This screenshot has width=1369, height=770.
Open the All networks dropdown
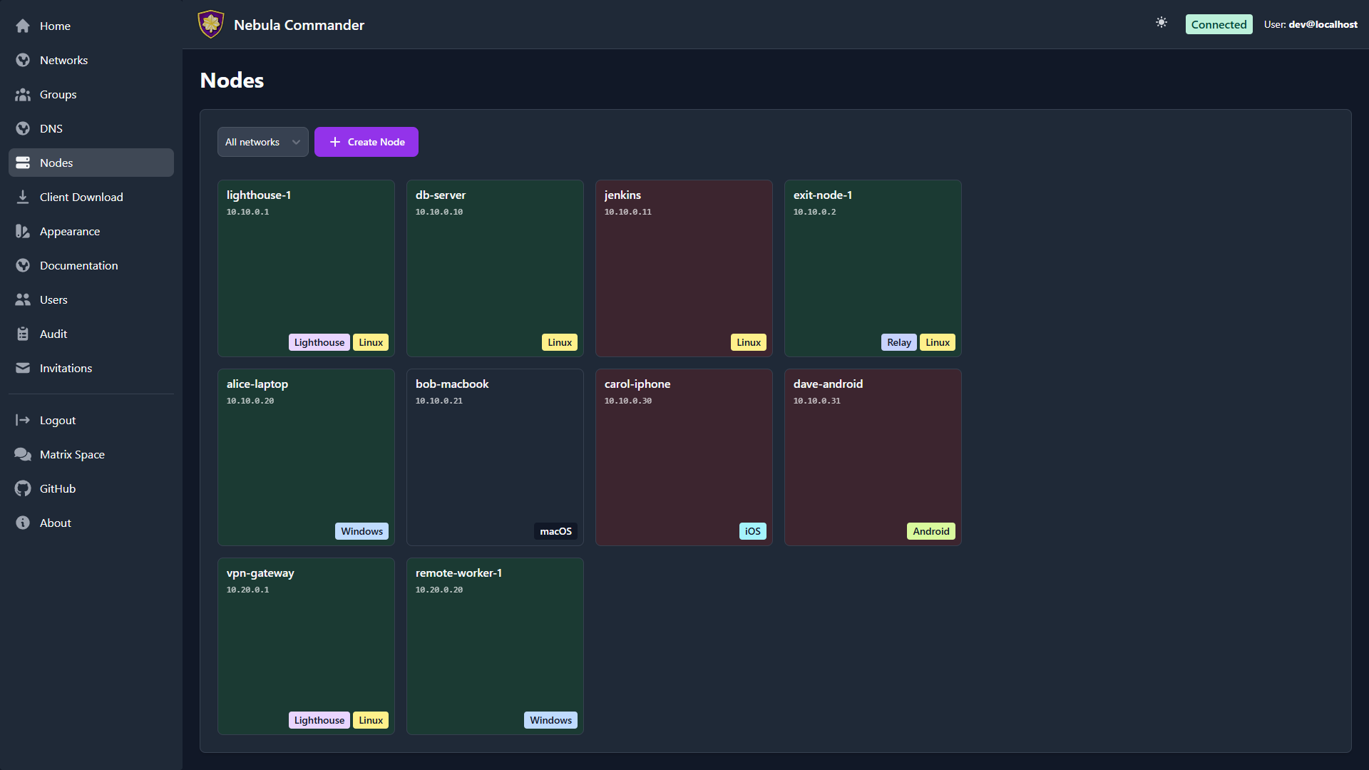point(262,142)
